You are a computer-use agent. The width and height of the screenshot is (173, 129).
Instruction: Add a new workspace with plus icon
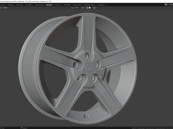click(x=106, y=5)
